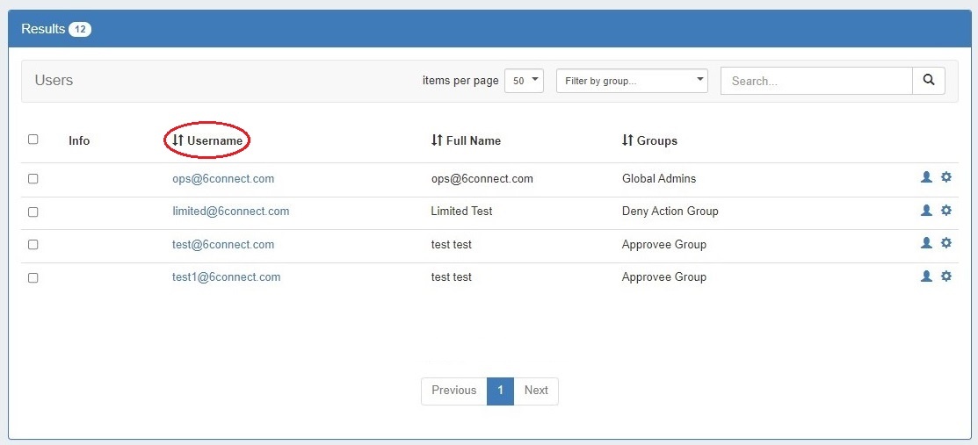Click the user icon for limited@6connect.com row
This screenshot has height=445, width=978.
[x=926, y=211]
